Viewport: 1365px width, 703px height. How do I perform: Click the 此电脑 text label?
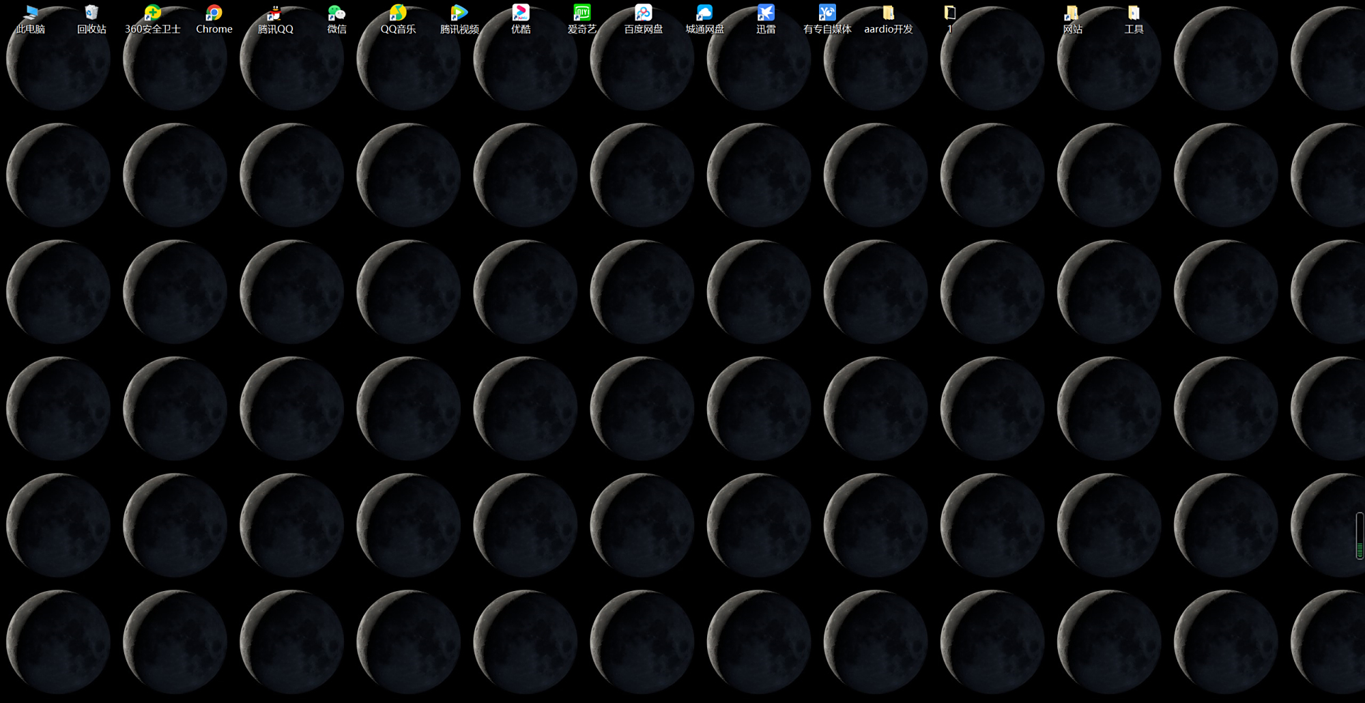[31, 29]
